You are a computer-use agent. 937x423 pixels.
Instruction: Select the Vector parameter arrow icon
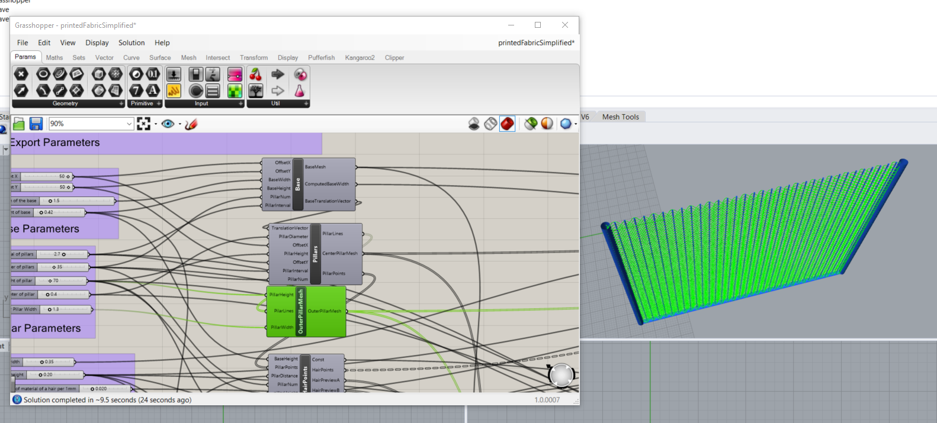point(21,91)
